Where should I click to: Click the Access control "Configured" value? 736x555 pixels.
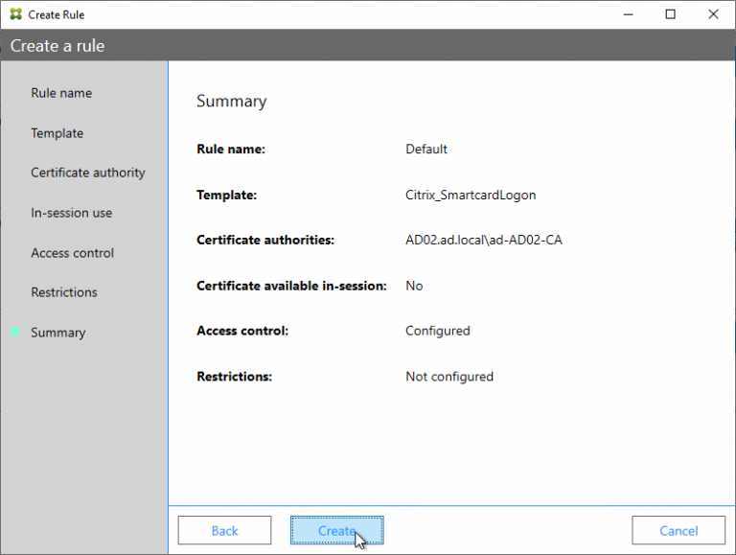[438, 331]
